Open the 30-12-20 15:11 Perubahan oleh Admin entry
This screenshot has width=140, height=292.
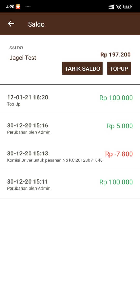click(x=70, y=184)
